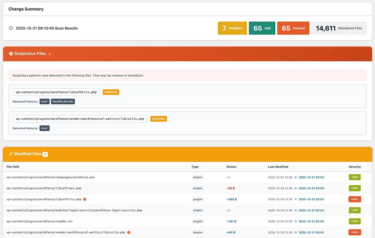Click the Suspicious Files count badge
This screenshot has width=375, height=238.
(49, 54)
